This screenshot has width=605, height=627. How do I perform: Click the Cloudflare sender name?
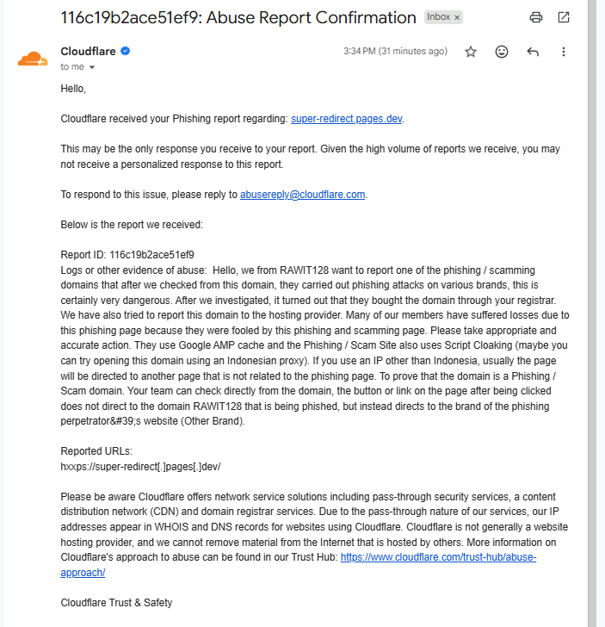[88, 51]
